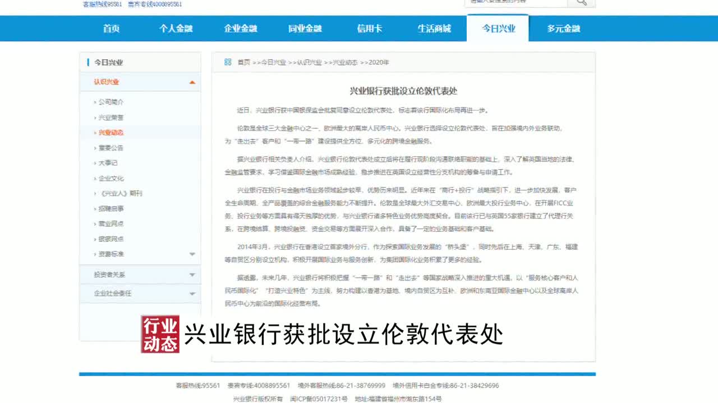
Task: Click the 招聘启事 sidebar link
Action: point(111,209)
